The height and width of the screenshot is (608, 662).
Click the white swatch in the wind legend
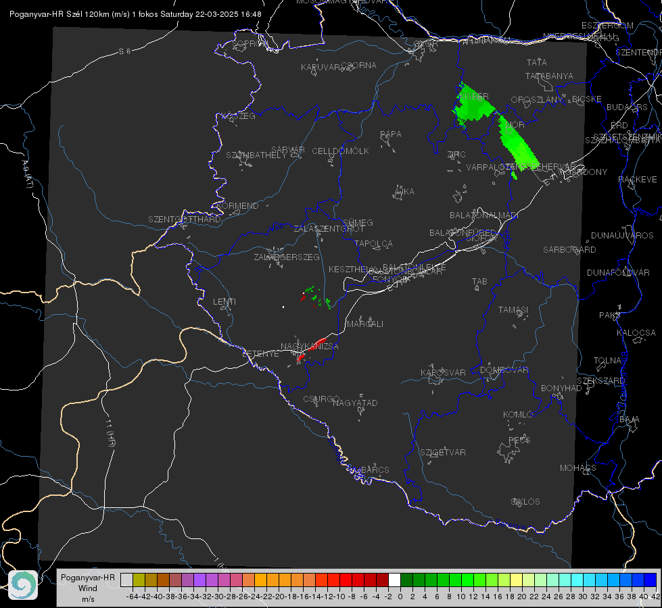coord(394,580)
